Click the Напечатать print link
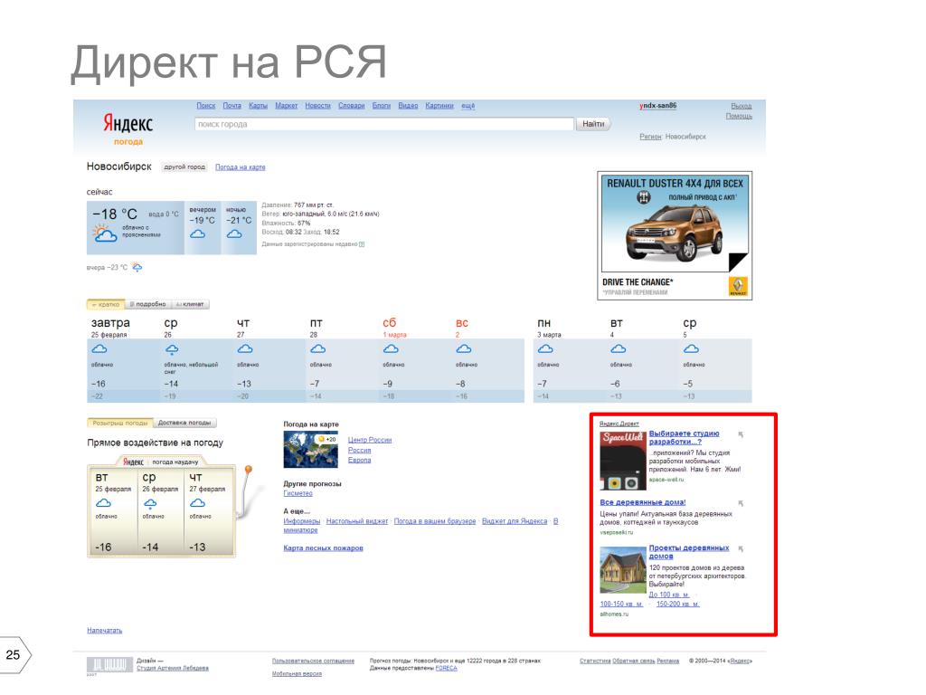Screen dimensions: 926x695 coord(105,631)
